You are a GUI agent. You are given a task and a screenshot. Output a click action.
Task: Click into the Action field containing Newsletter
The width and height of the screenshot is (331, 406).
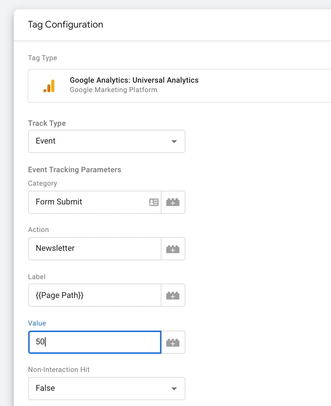[95, 249]
